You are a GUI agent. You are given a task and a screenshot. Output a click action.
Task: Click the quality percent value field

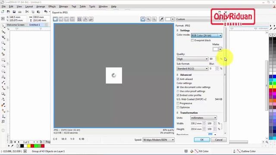pyautogui.click(x=212, y=59)
